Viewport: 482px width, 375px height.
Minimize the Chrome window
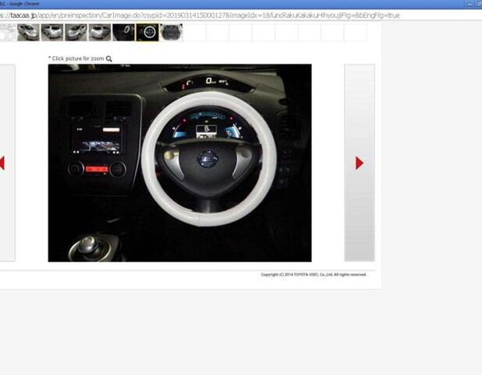click(x=469, y=4)
